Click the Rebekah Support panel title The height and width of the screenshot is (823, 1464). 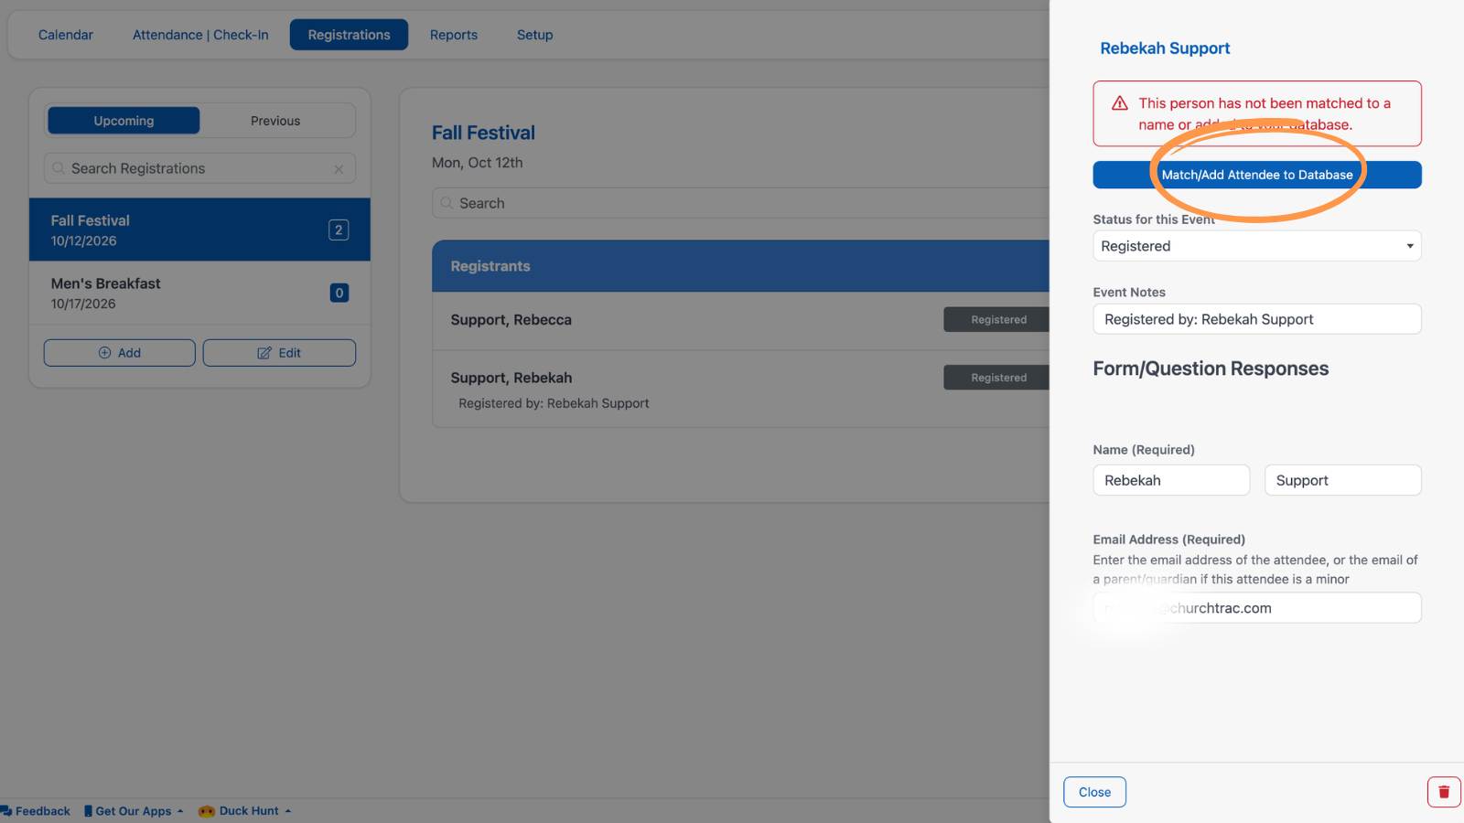tap(1165, 48)
